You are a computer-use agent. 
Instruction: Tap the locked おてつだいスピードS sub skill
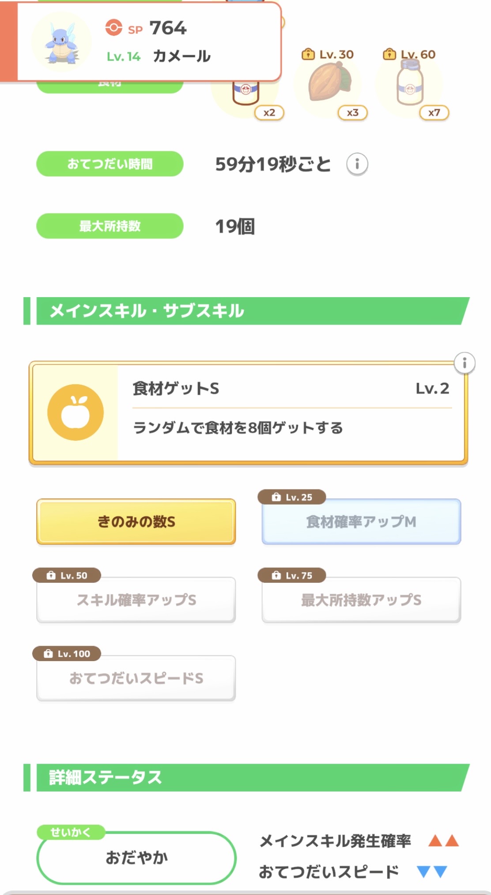pyautogui.click(x=136, y=678)
